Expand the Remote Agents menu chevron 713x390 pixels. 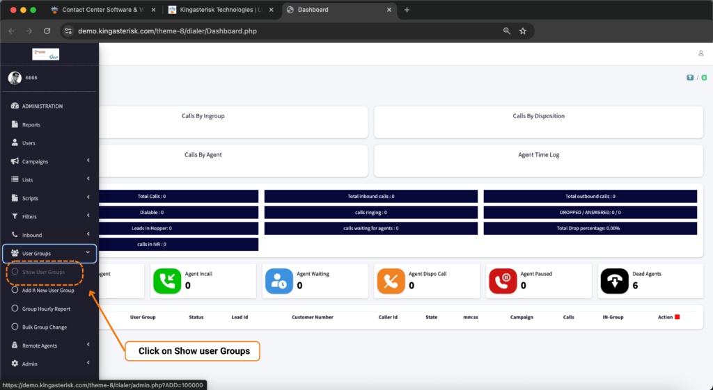[88, 344]
